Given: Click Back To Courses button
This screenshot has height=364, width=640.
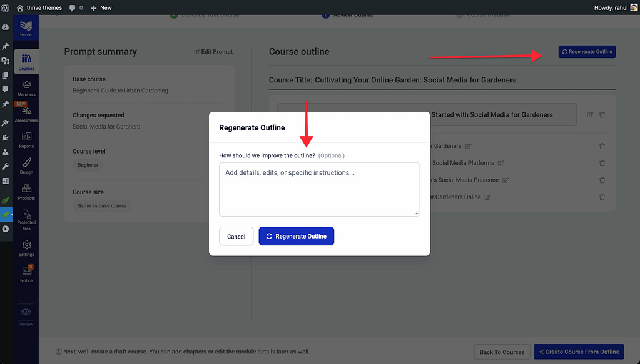Looking at the screenshot, I should [x=502, y=352].
